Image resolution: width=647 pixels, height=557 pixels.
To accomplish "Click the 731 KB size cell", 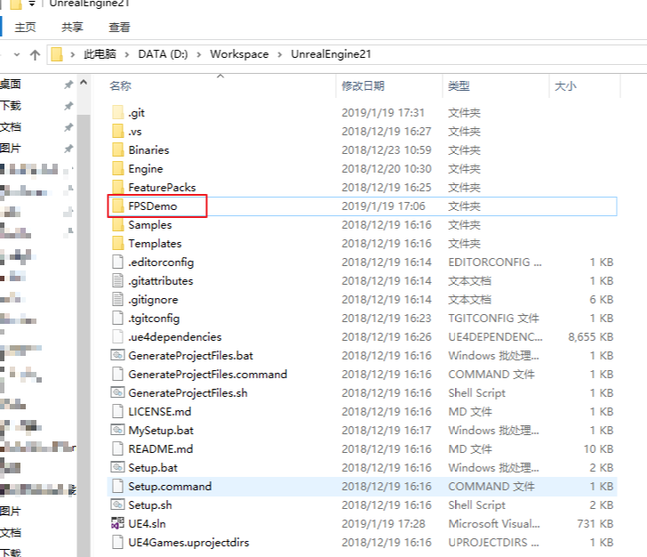I will pyautogui.click(x=595, y=523).
